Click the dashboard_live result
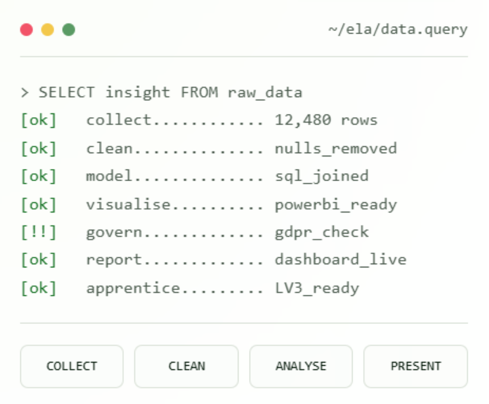Viewport: 489px width, 404px height. coord(341,260)
